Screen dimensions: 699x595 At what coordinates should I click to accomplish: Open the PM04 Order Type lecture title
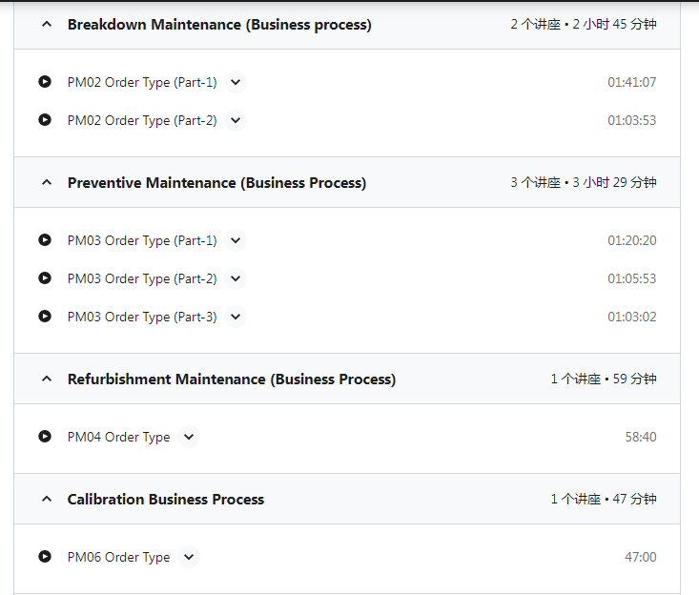[118, 437]
